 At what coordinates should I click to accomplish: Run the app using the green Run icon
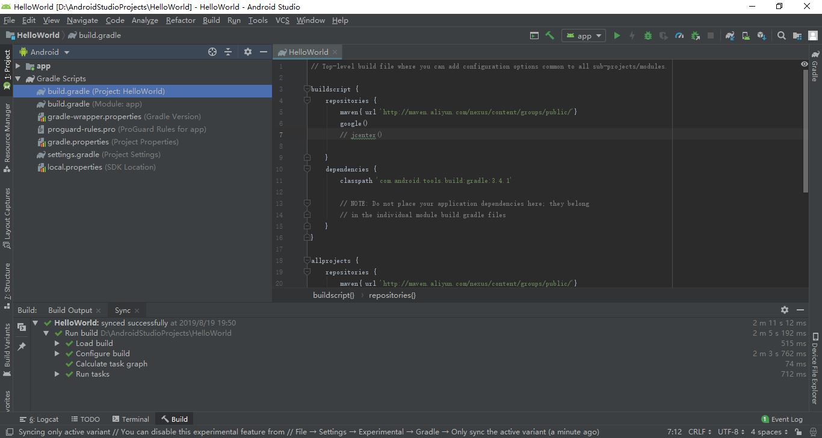pos(617,35)
